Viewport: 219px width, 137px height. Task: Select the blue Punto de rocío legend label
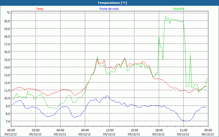tap(109, 9)
